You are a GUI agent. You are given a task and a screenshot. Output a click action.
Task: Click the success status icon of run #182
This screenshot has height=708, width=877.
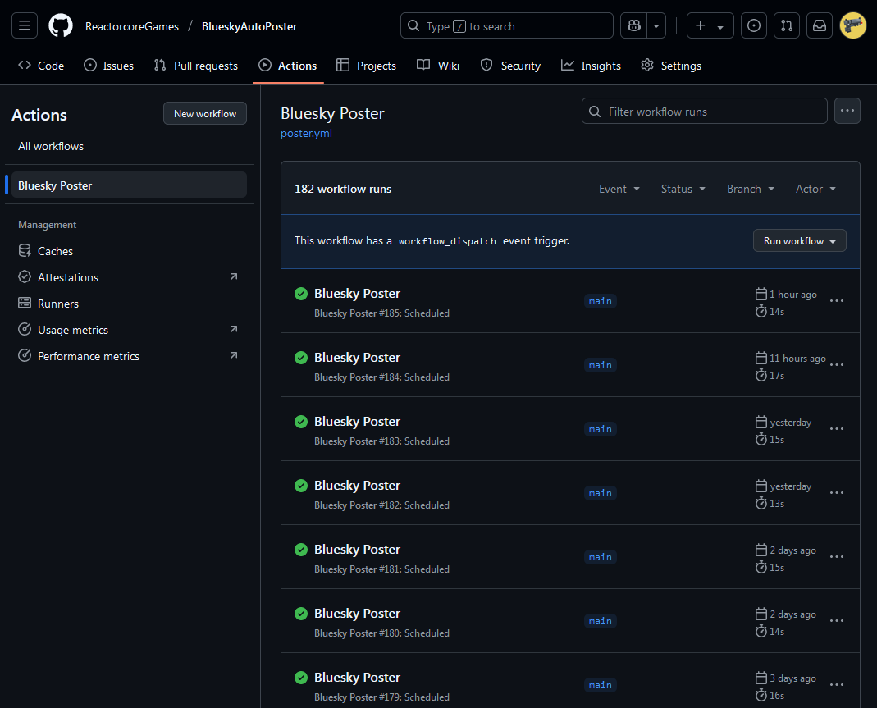(301, 486)
